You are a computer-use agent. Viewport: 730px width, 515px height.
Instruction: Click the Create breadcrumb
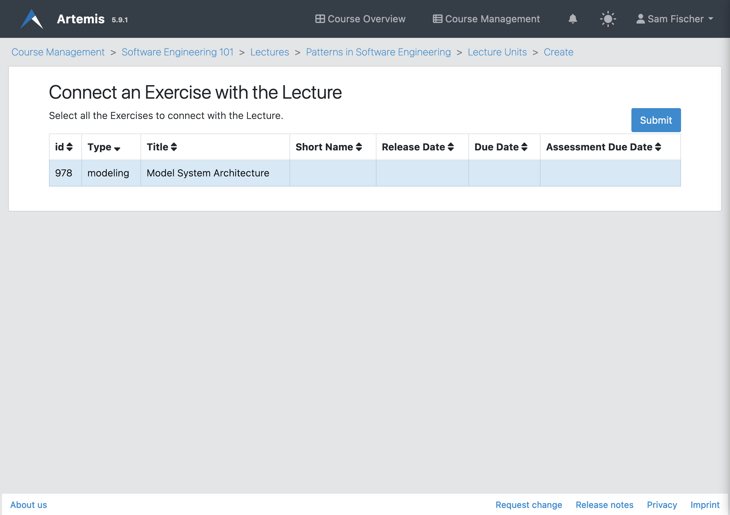pos(558,52)
